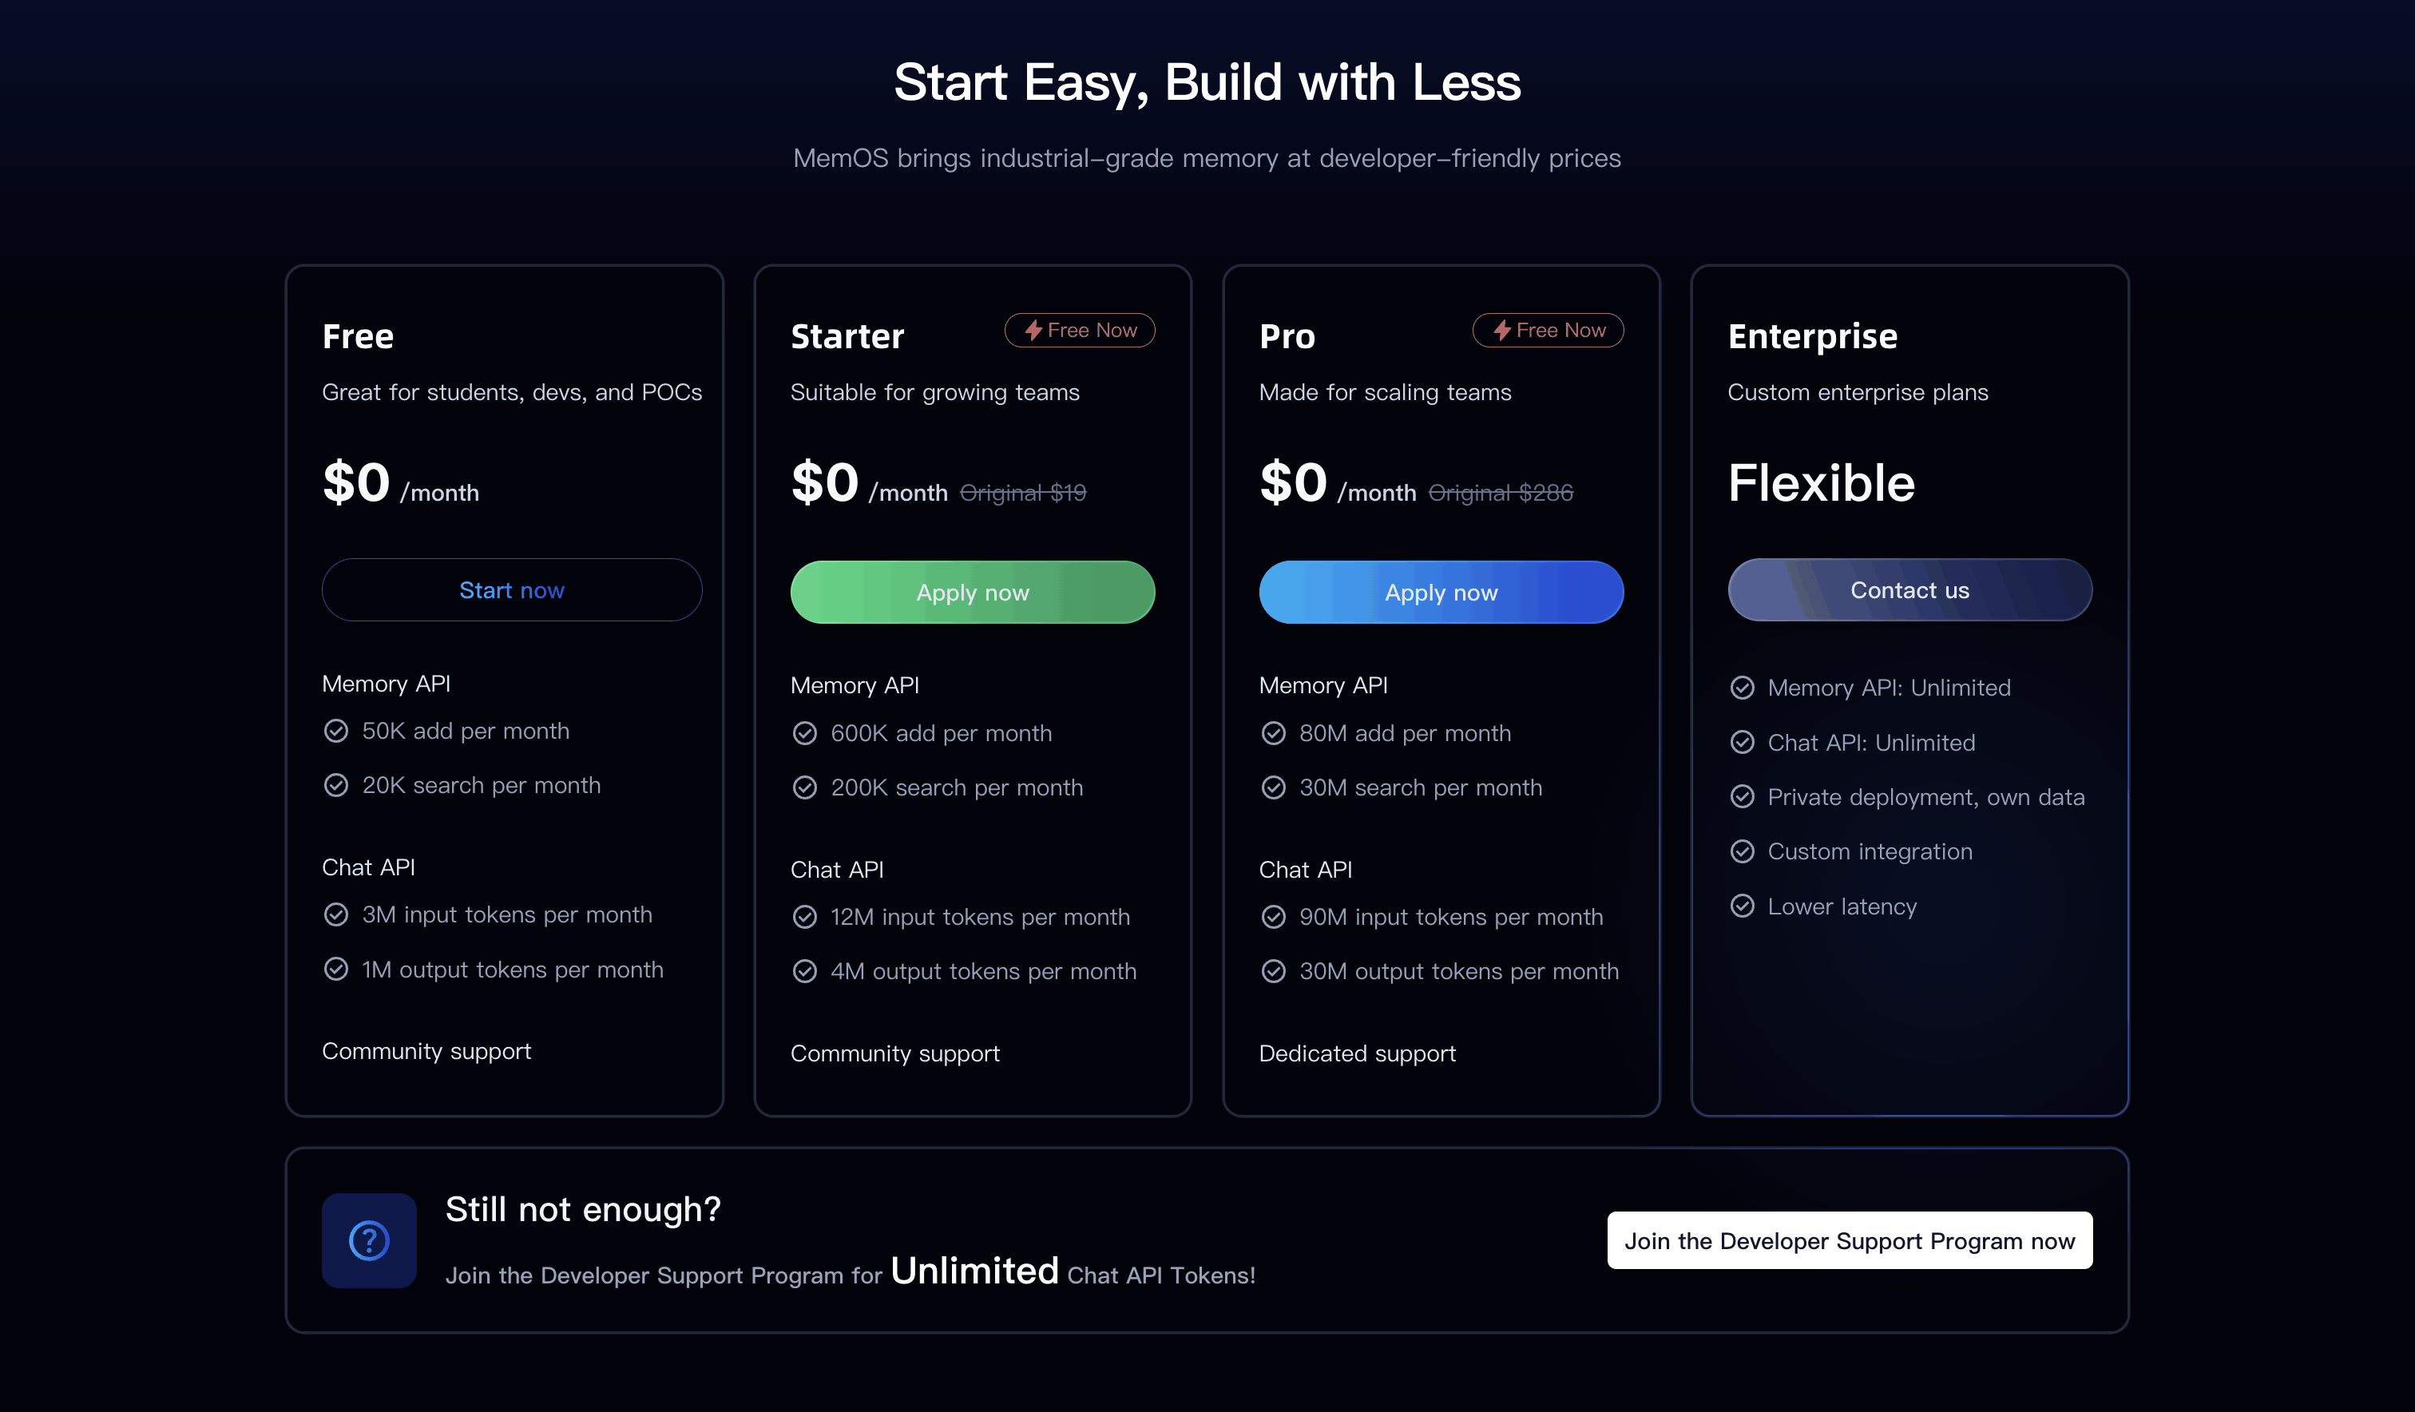
Task: Join the Developer Support Program now
Action: coord(1850,1240)
